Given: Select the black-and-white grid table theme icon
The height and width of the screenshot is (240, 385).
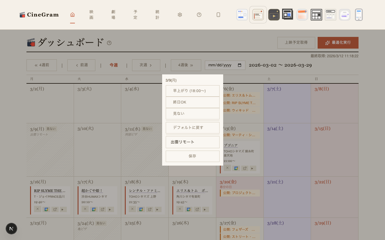Looking at the screenshot, I should pyautogui.click(x=316, y=15).
